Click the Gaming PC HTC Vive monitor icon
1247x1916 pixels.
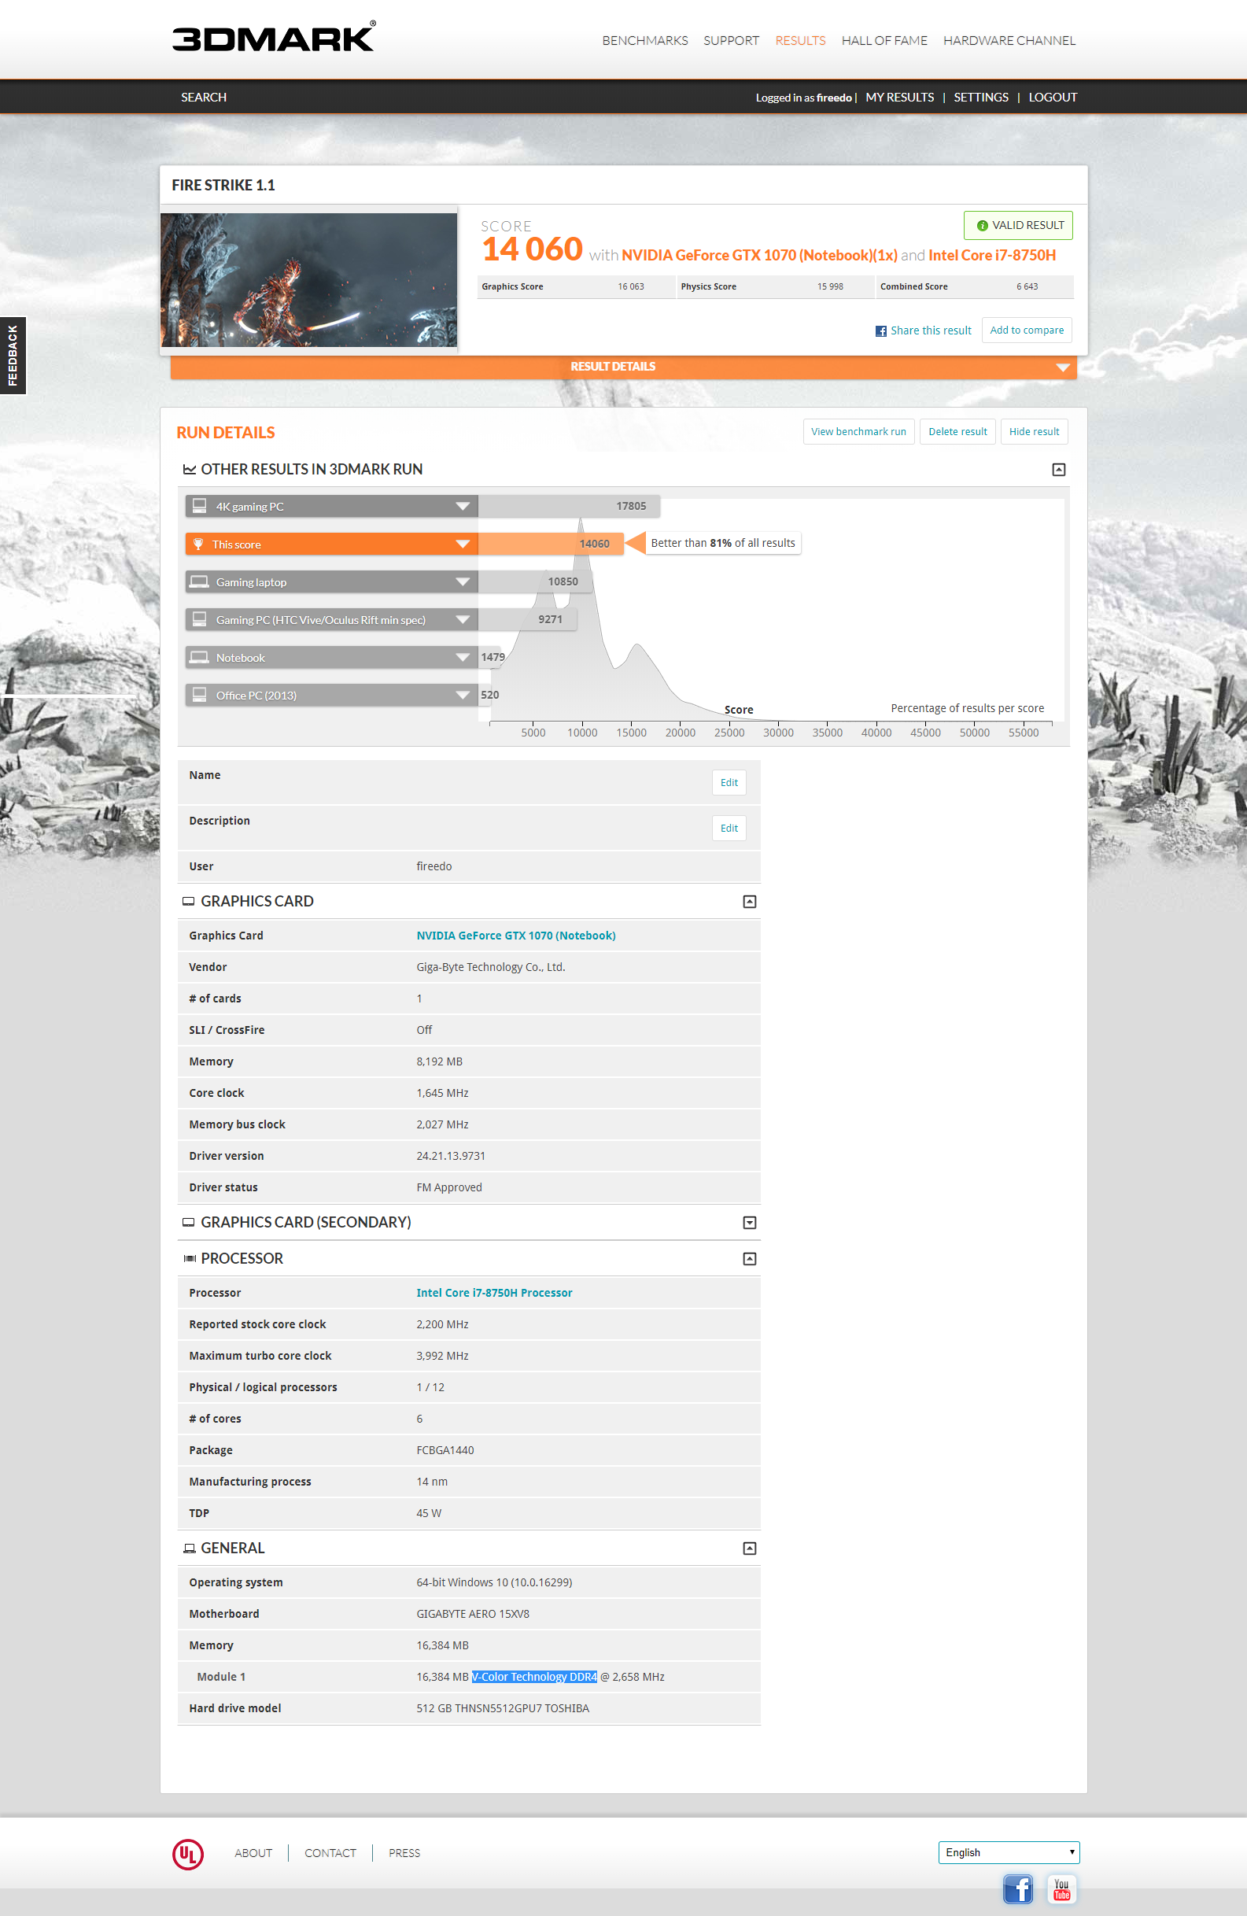click(199, 618)
